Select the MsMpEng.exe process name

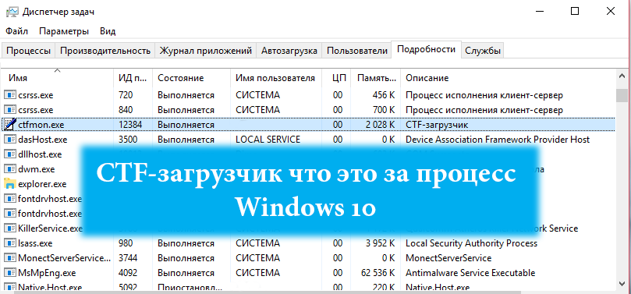(47, 273)
